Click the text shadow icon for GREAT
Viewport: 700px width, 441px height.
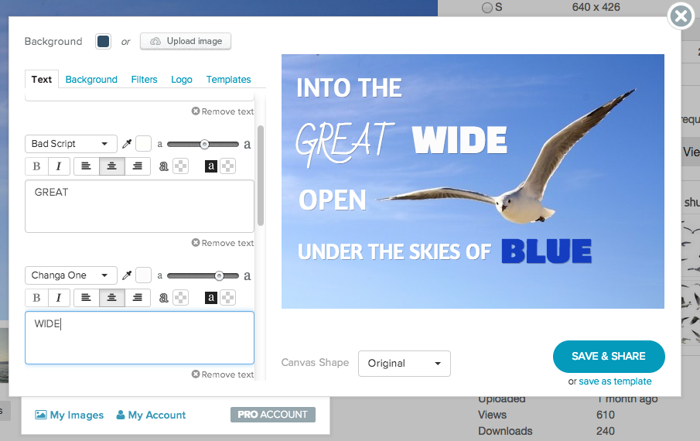(164, 166)
